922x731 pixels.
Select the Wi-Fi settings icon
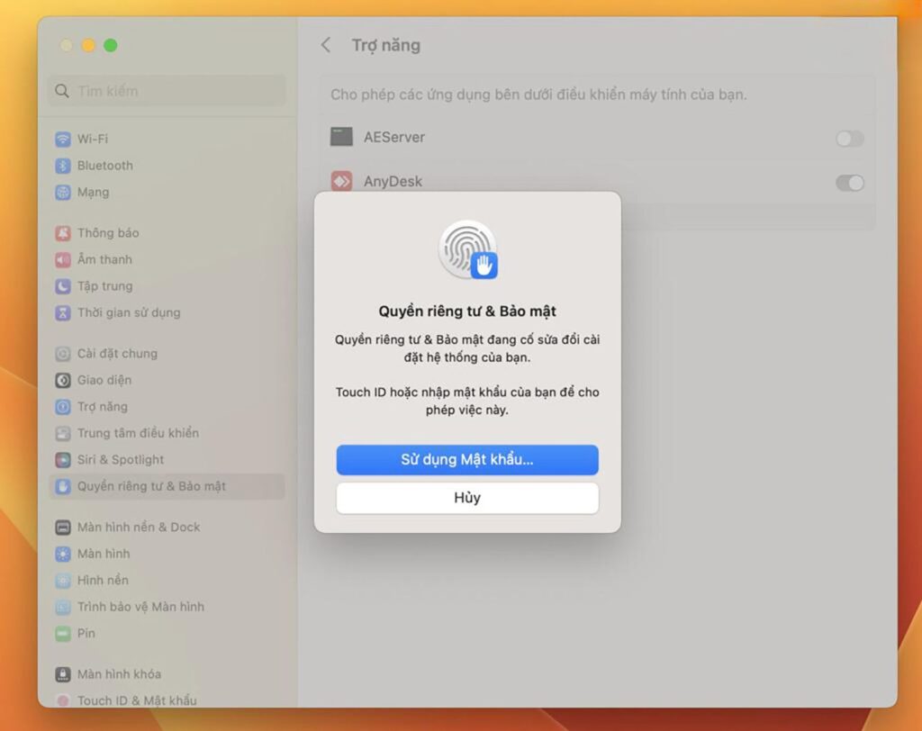pyautogui.click(x=62, y=139)
